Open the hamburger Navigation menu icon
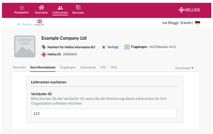The width and height of the screenshot is (213, 134). [22, 8]
